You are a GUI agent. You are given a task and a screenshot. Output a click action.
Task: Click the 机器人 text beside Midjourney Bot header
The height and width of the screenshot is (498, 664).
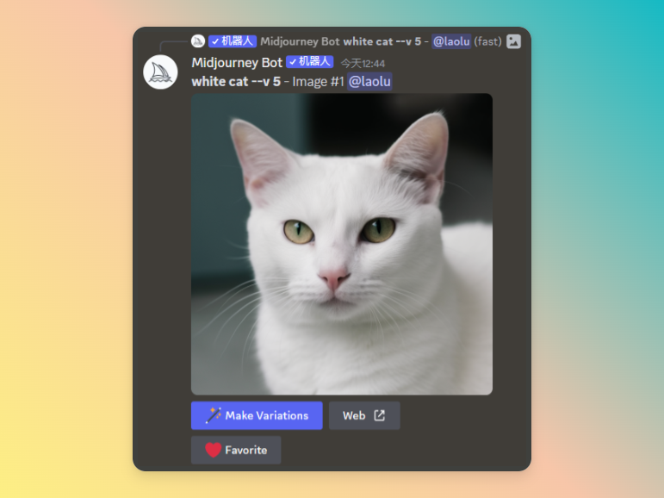point(314,62)
